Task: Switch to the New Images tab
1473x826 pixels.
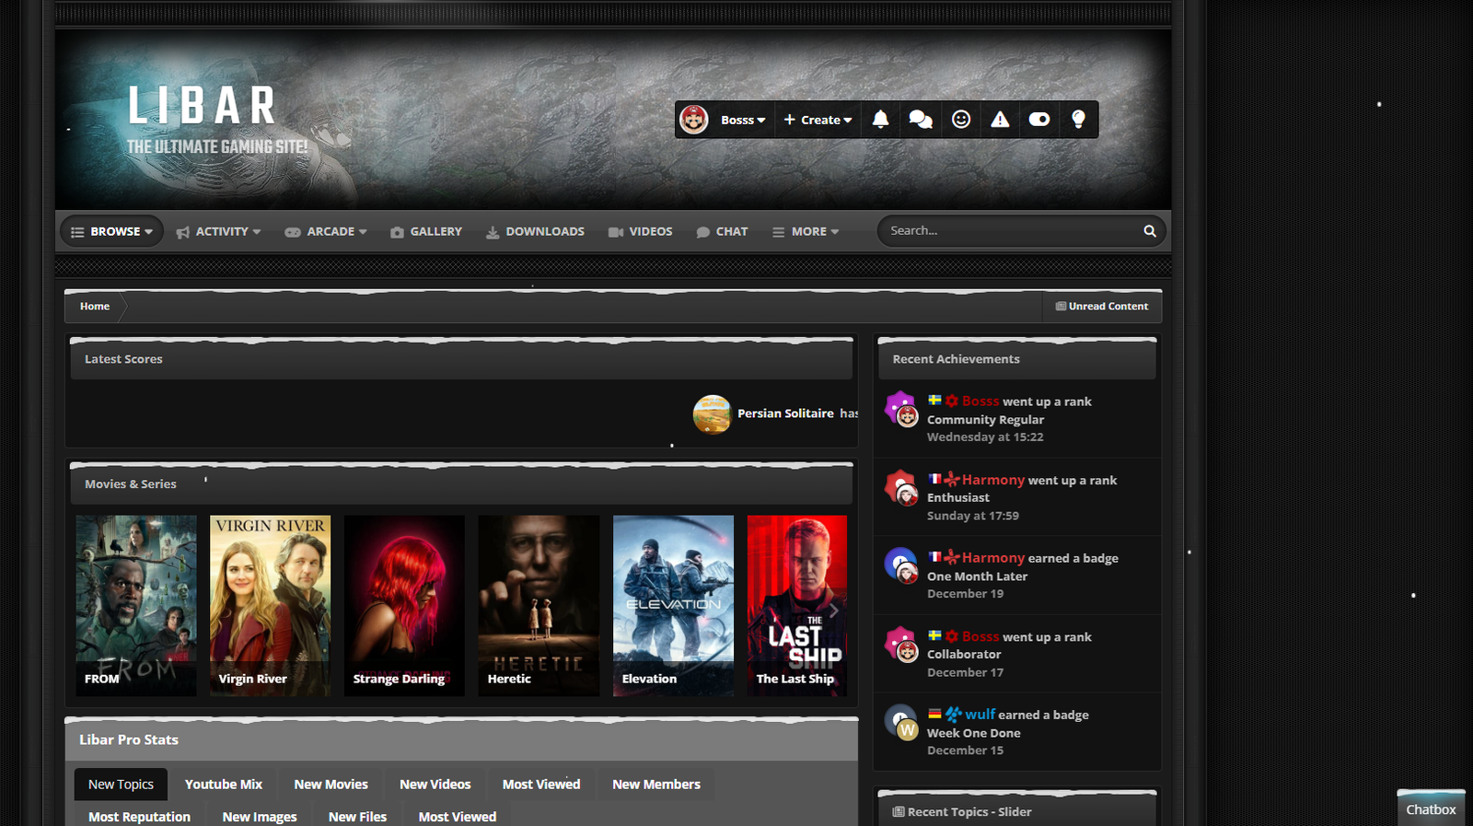Action: [x=260, y=816]
